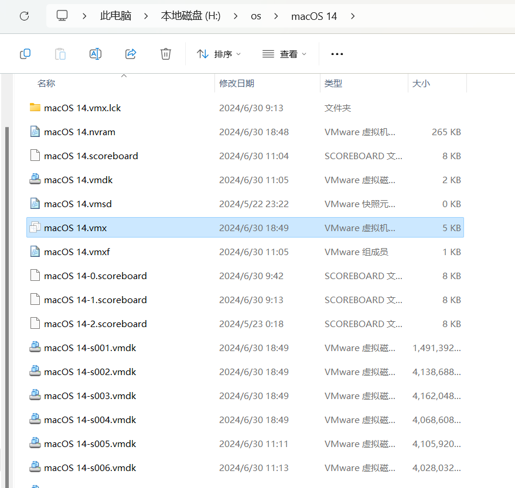This screenshot has width=515, height=488.
Task: Open the three-dot more options menu
Action: pyautogui.click(x=337, y=54)
